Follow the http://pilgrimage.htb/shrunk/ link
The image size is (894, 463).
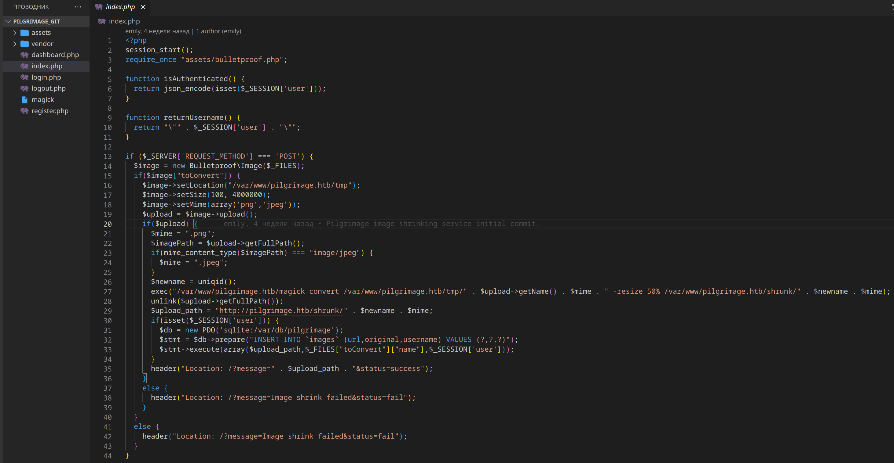(281, 311)
